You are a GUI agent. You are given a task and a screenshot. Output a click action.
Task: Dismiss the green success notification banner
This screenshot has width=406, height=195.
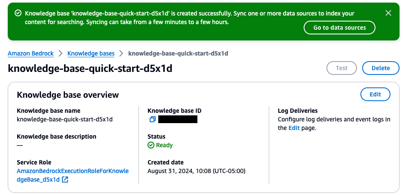click(388, 13)
